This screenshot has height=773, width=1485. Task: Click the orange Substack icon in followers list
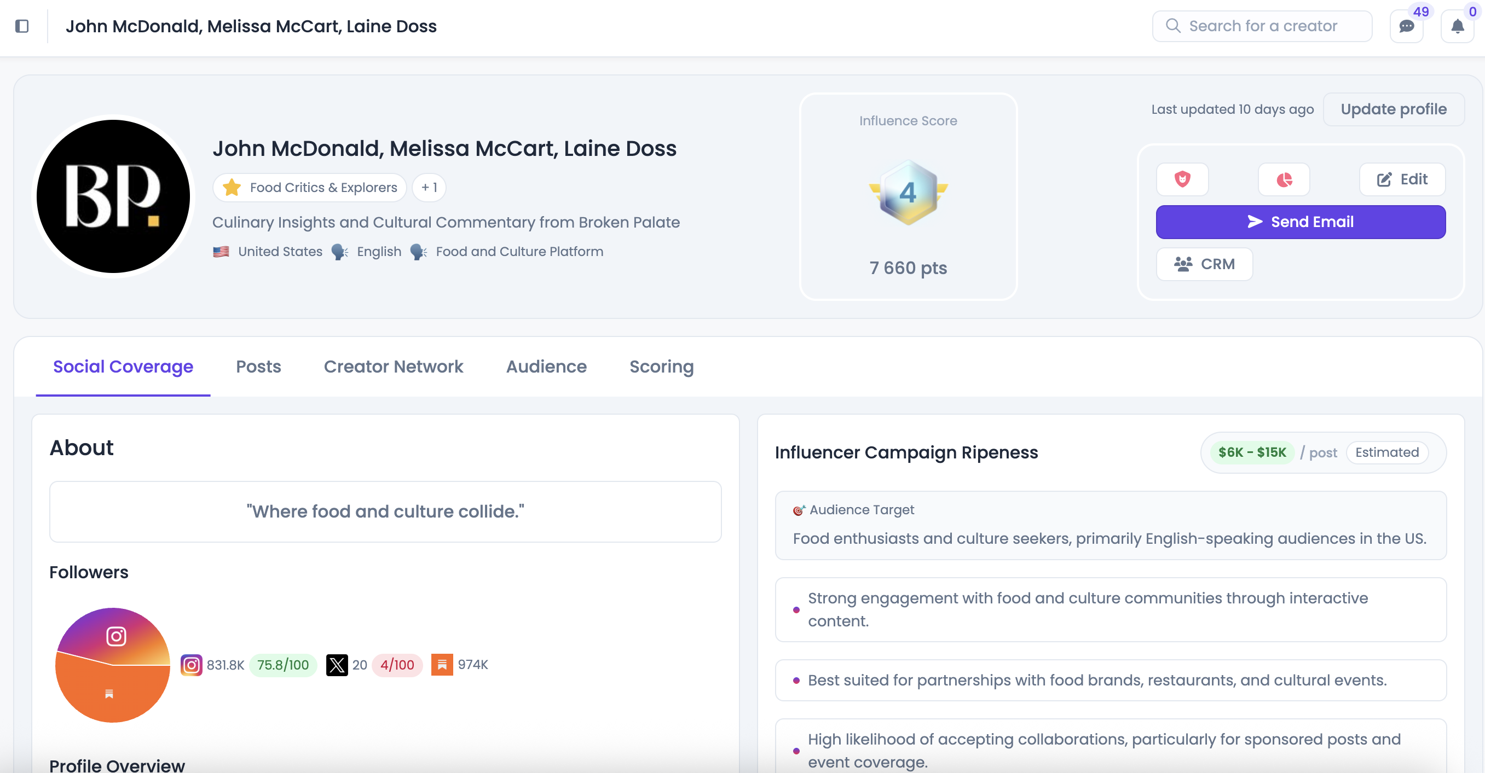pyautogui.click(x=442, y=665)
